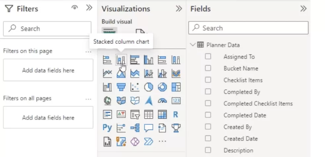Add a Line and stacked column chart
325x157 pixels.
pos(149,73)
